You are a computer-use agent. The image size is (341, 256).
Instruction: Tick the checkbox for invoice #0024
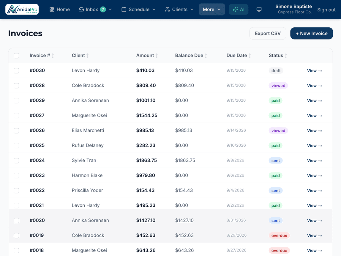(x=16, y=161)
